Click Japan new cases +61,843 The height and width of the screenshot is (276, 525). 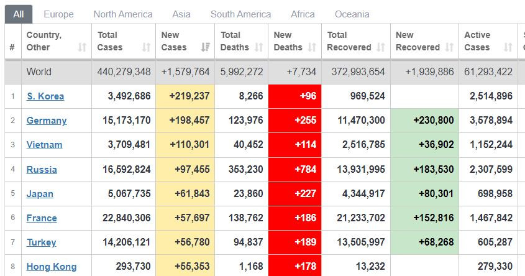coord(192,193)
